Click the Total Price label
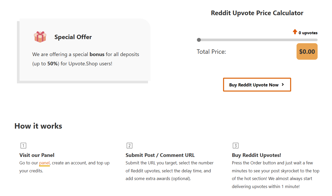 point(211,52)
